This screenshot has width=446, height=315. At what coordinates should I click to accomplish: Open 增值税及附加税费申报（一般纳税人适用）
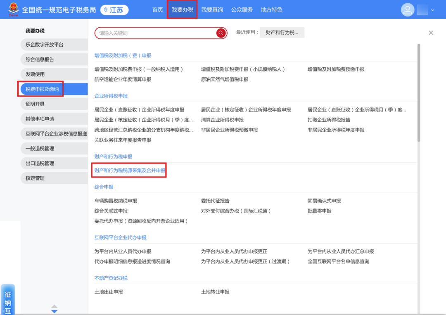[x=140, y=69]
